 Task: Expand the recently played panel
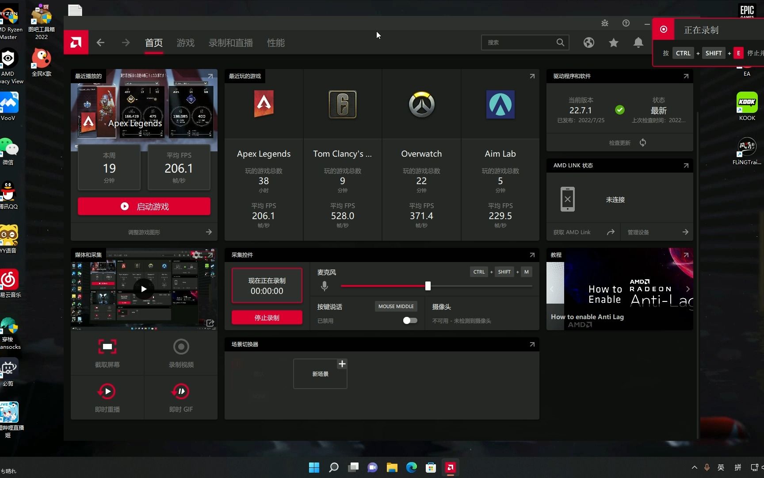click(210, 76)
